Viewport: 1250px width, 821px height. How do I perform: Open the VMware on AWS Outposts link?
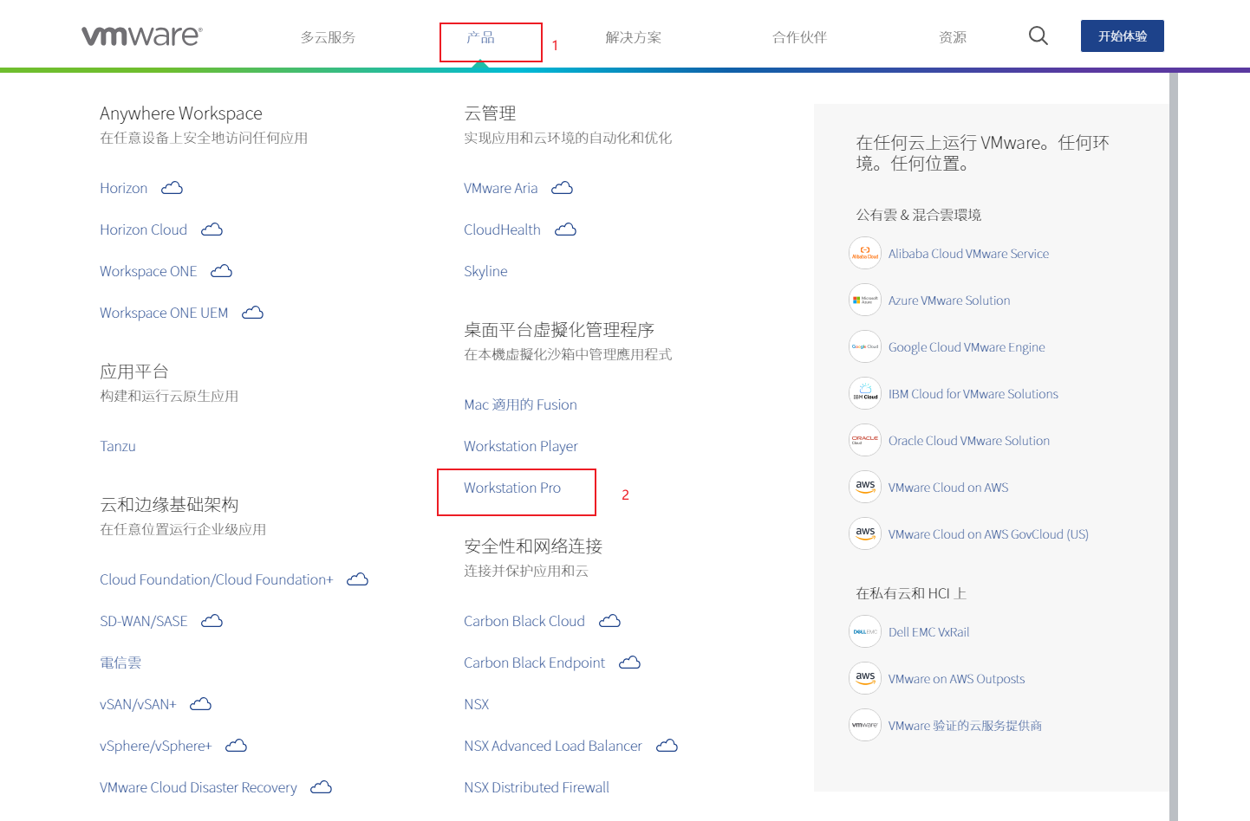tap(956, 679)
